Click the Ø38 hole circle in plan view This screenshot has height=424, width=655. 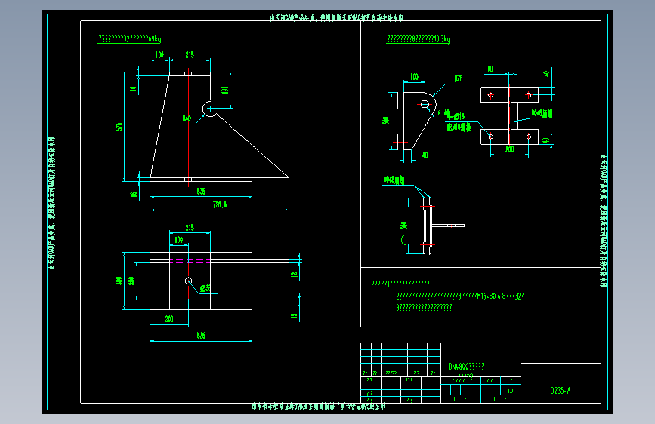(x=188, y=281)
